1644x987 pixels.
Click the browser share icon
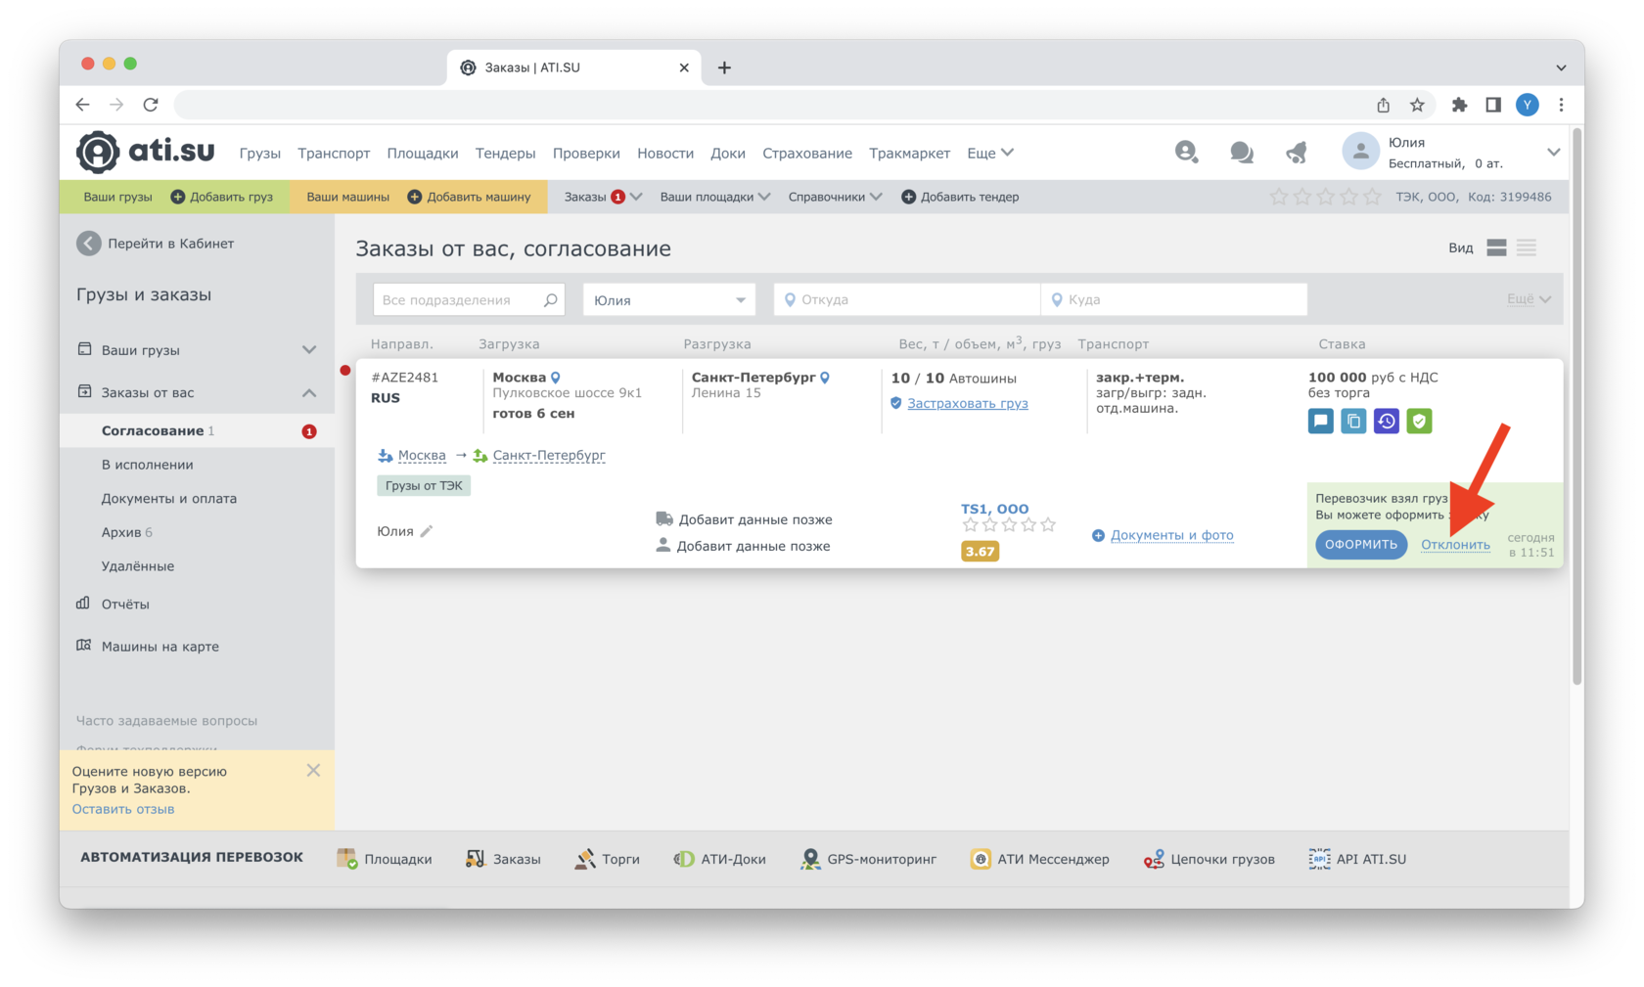pos(1383,105)
